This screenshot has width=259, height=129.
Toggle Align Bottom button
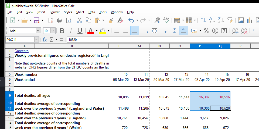click(183, 31)
